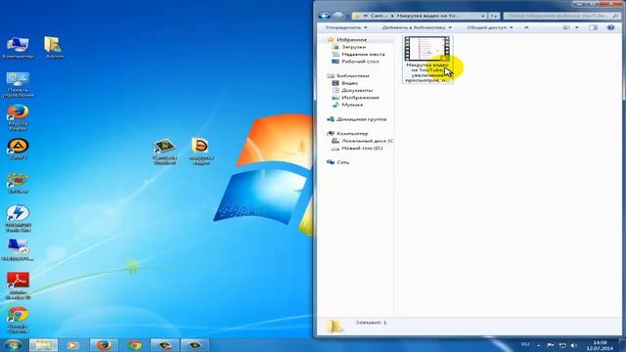Select the Adobe Reader desktop shortcut

click(x=18, y=286)
